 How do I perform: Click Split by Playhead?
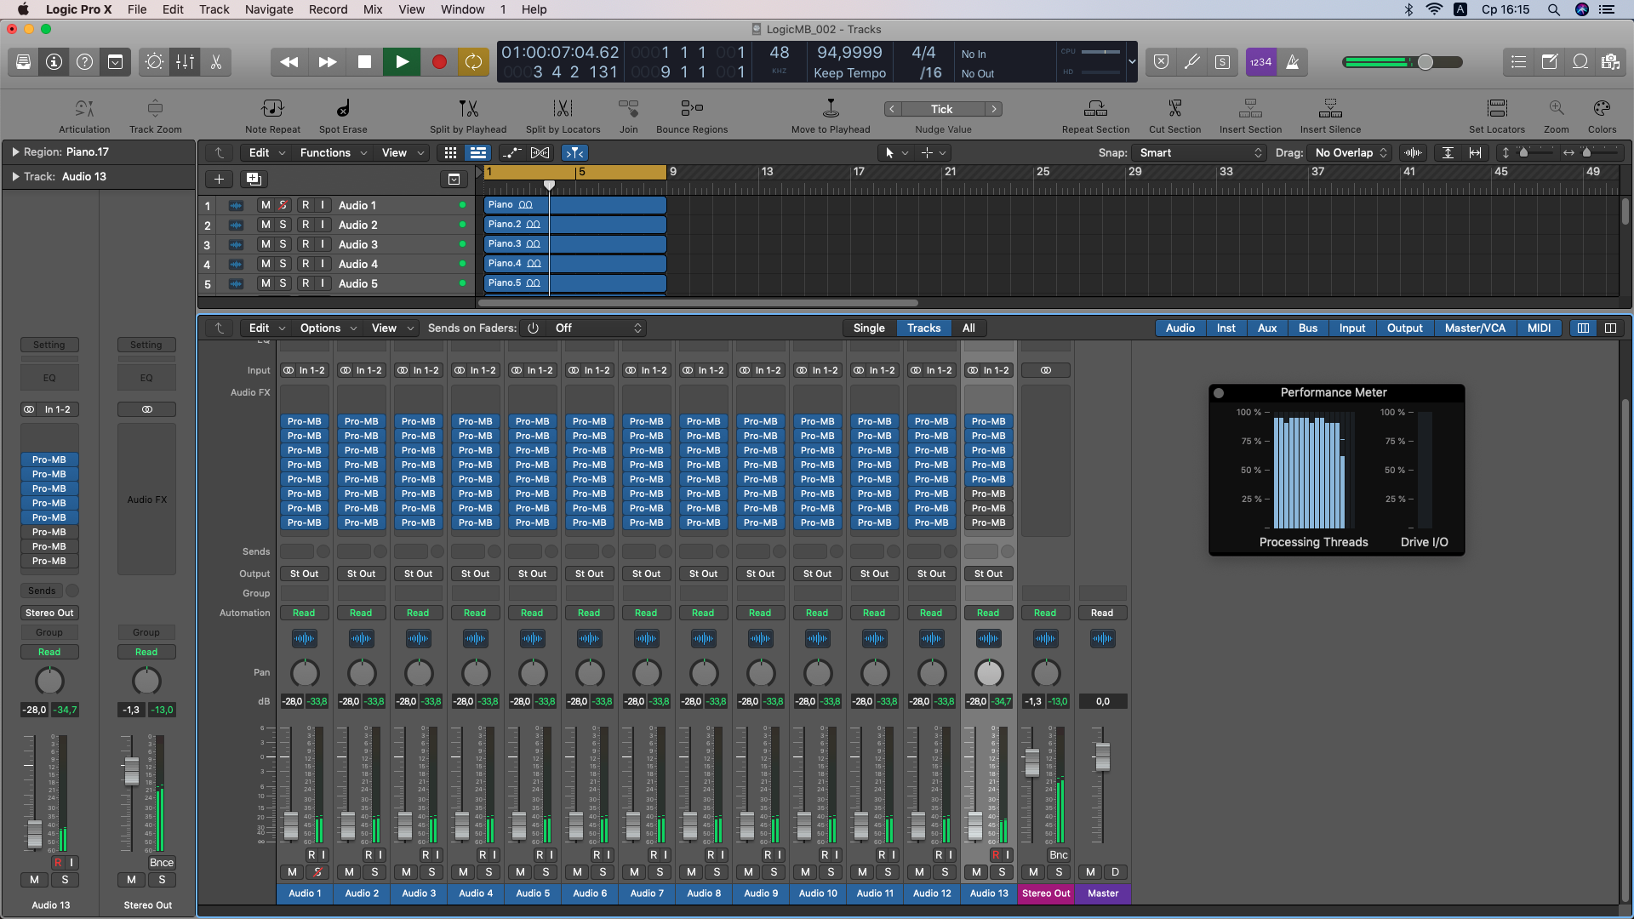[468, 116]
